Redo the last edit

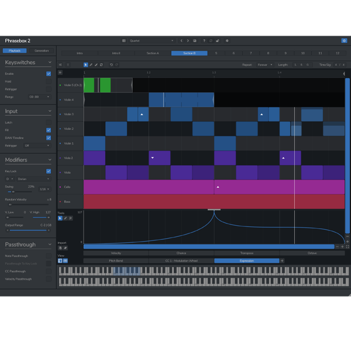pos(116,65)
